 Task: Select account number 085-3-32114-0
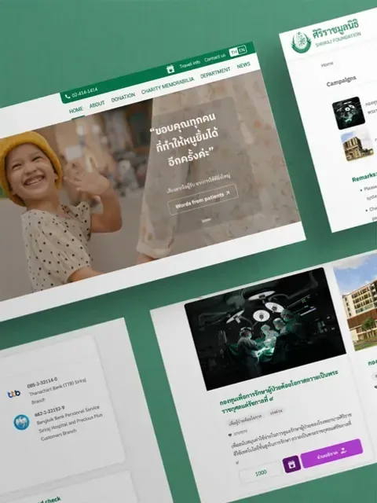point(42,383)
